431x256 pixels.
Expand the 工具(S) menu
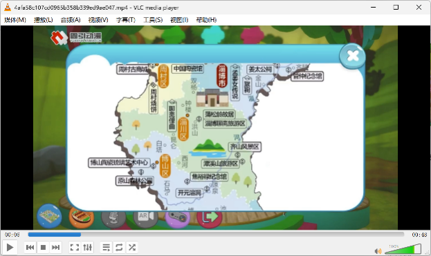(153, 20)
